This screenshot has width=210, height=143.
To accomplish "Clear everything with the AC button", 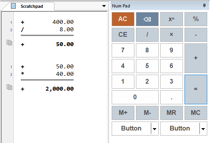I will click(x=123, y=19).
